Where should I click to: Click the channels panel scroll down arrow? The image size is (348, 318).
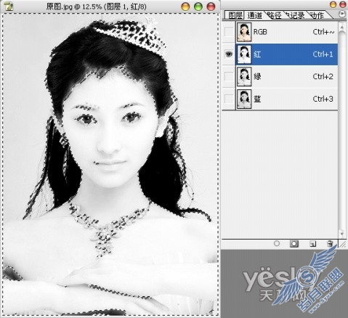point(341,234)
